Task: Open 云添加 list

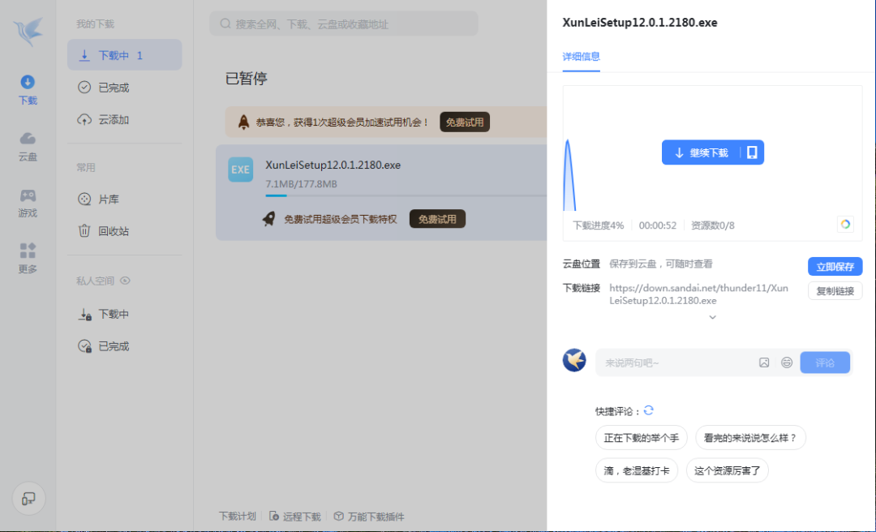Action: tap(125, 119)
